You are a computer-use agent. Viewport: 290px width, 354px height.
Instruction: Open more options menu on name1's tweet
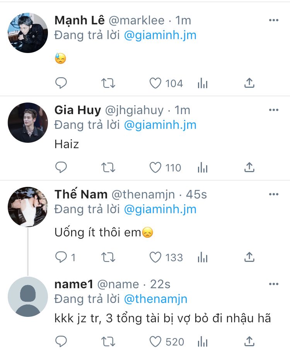tap(274, 284)
